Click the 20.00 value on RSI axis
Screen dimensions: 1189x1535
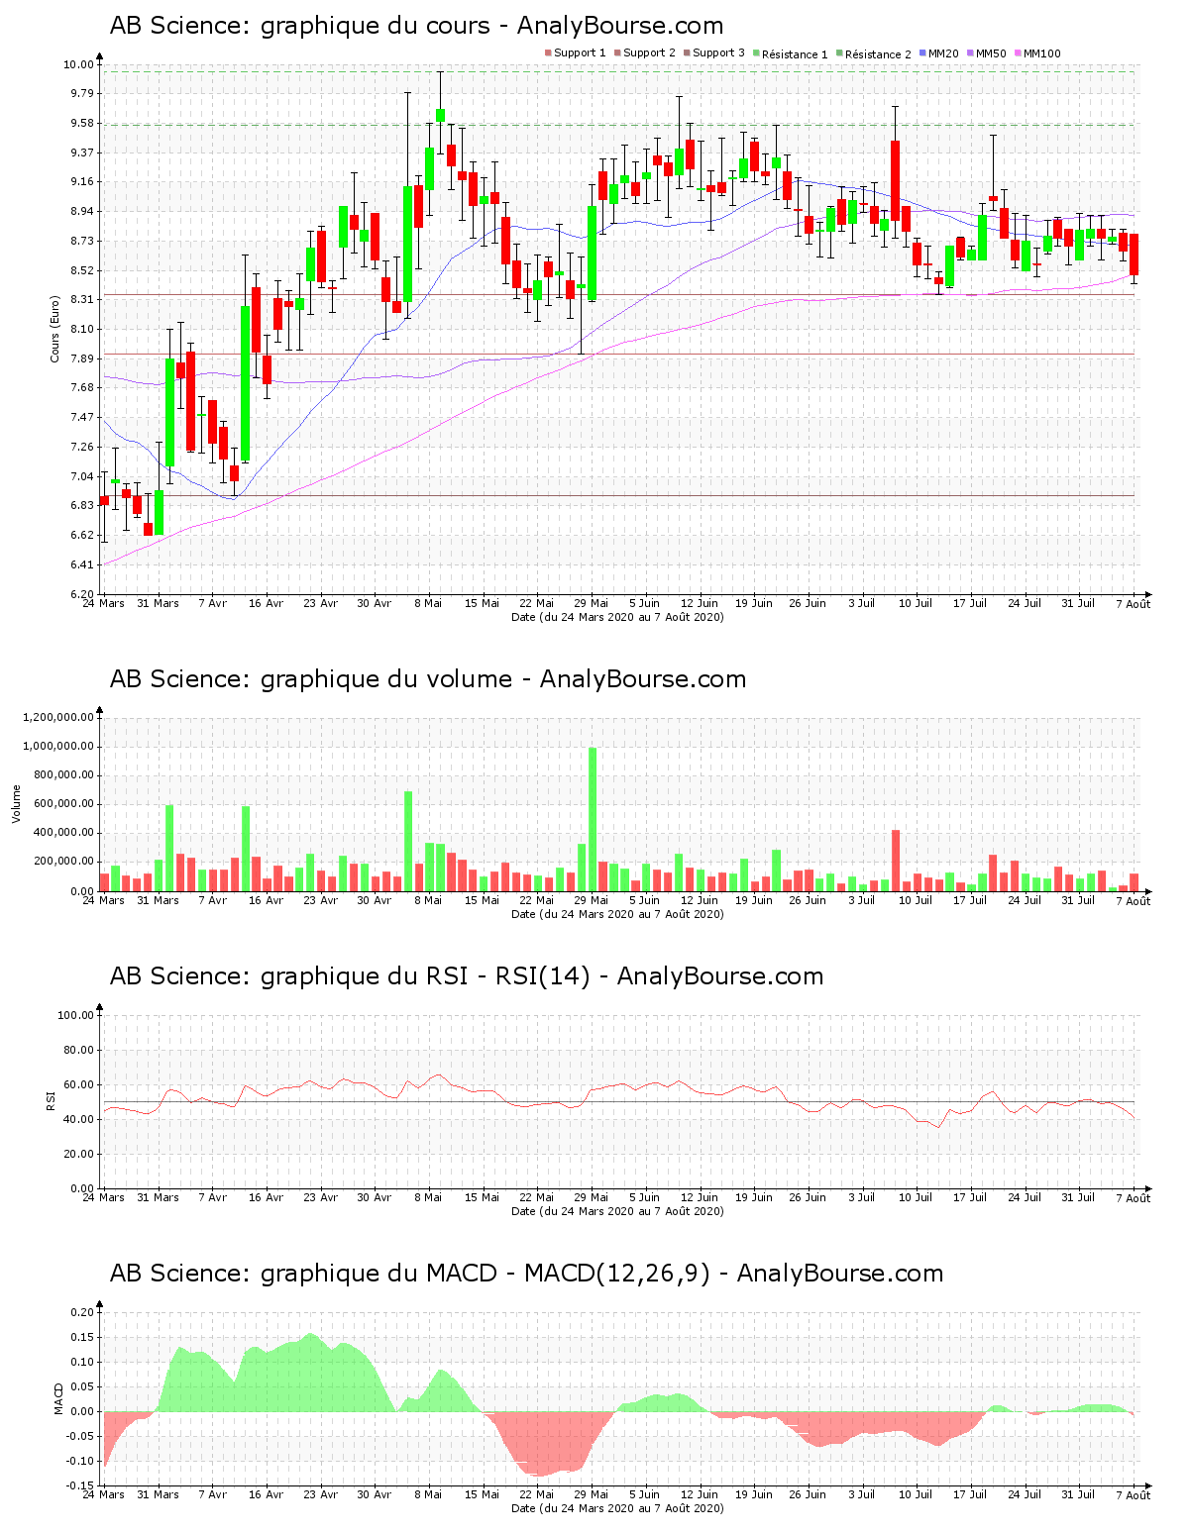point(78,1154)
